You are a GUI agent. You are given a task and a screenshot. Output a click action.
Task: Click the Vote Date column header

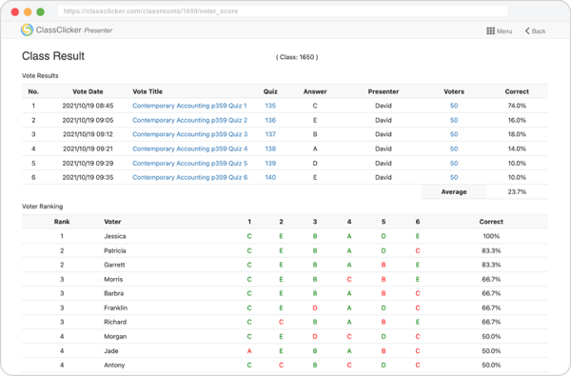(x=88, y=91)
